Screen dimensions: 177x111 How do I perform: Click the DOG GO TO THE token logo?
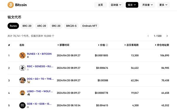pyautogui.click(x=22, y=80)
